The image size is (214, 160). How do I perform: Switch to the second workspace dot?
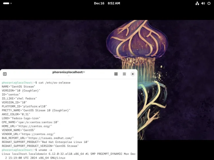(11, 3)
